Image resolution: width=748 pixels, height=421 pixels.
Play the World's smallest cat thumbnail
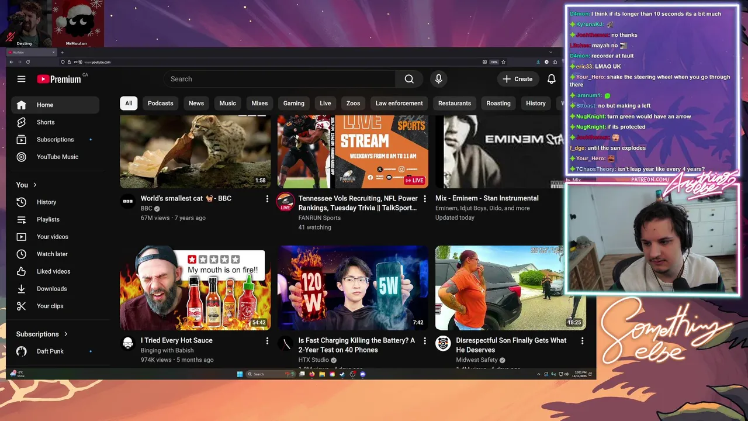pos(195,151)
